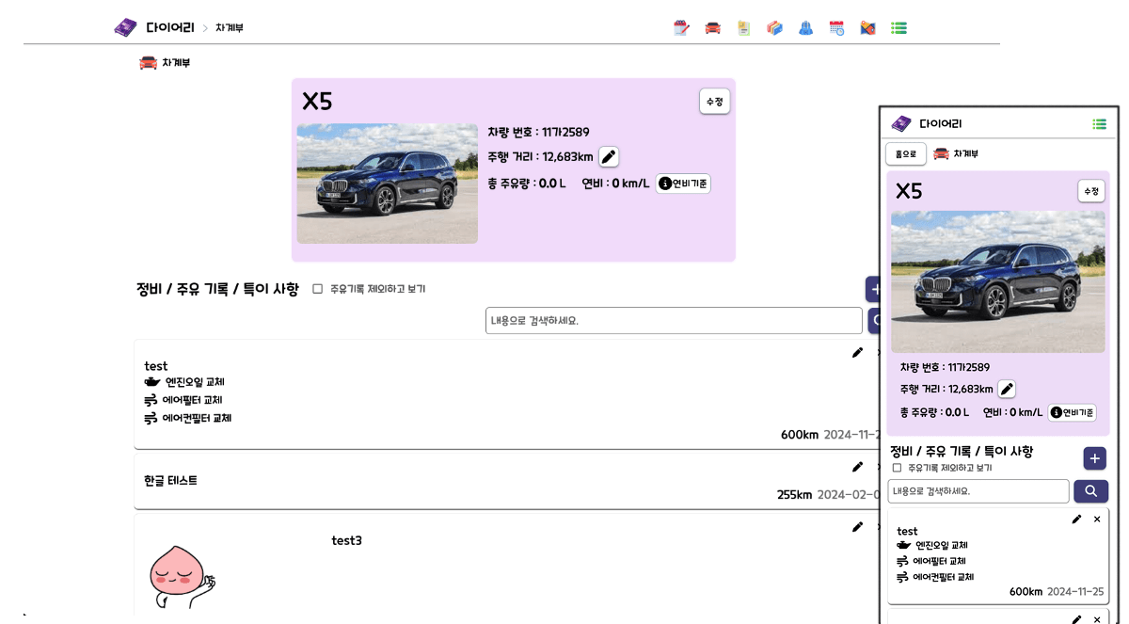Viewport: 1129px width, 624px height.
Task: Open the calendar icon in top toolbar
Action: click(x=836, y=28)
